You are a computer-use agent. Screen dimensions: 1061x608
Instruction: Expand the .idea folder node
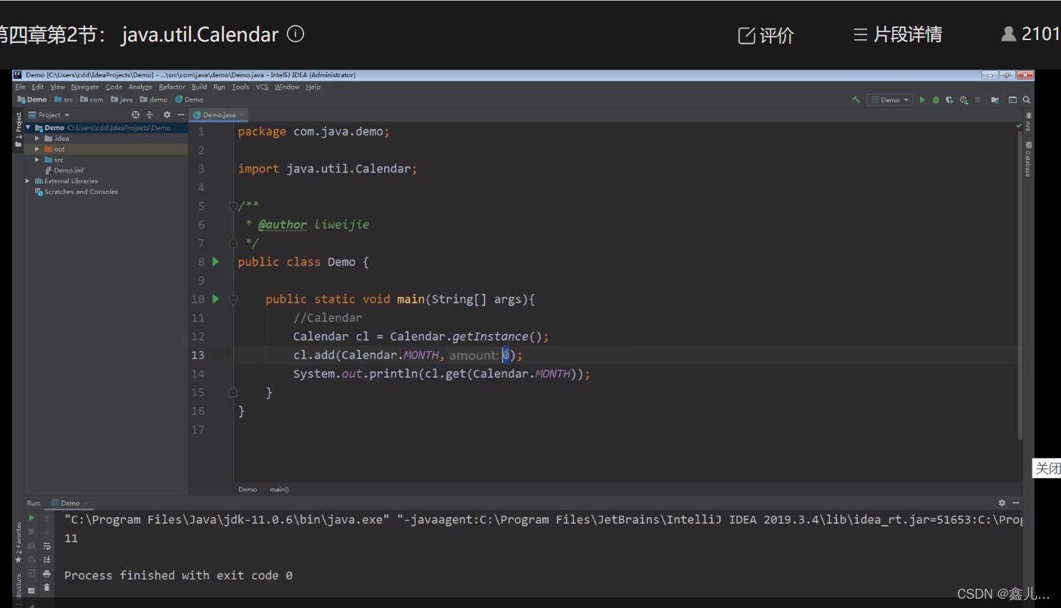(37, 138)
